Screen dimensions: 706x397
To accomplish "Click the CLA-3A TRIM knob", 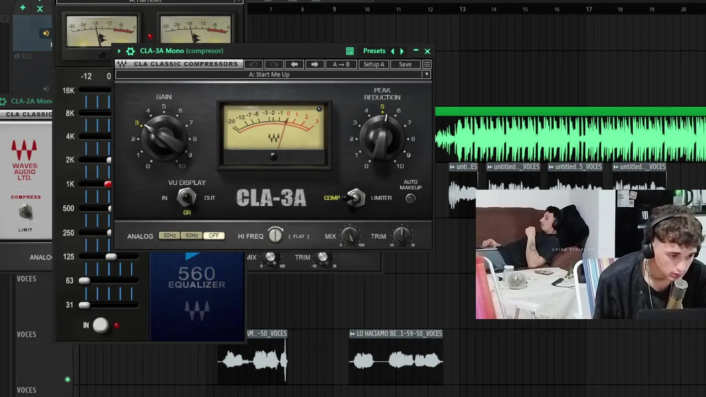I will click(x=402, y=235).
